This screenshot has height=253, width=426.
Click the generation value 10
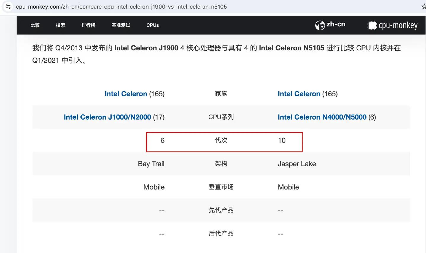[x=282, y=141]
